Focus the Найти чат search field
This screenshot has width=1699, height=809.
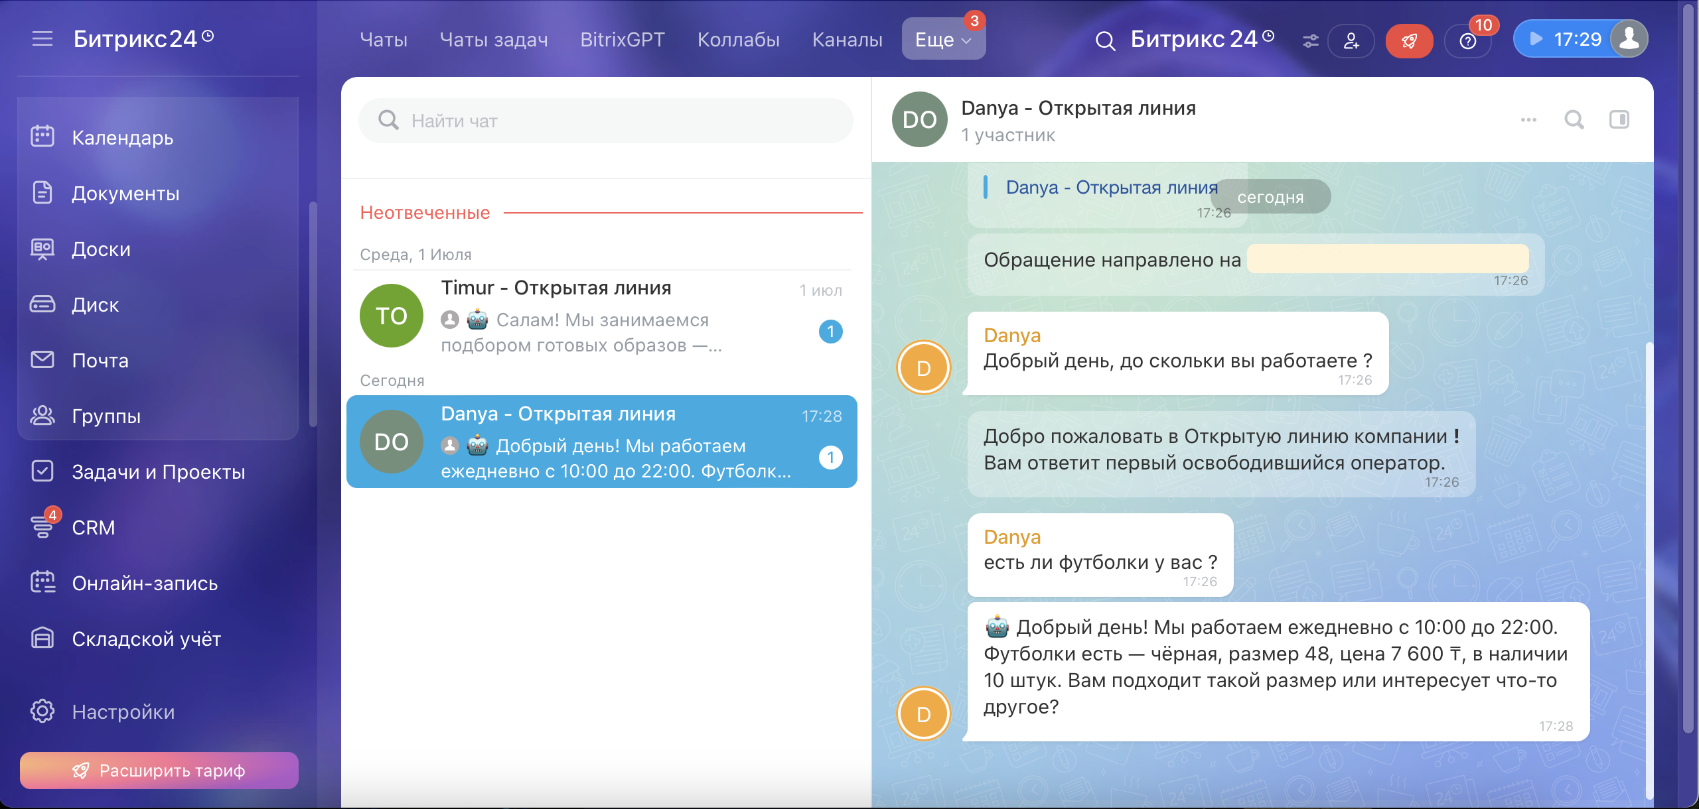coord(606,121)
